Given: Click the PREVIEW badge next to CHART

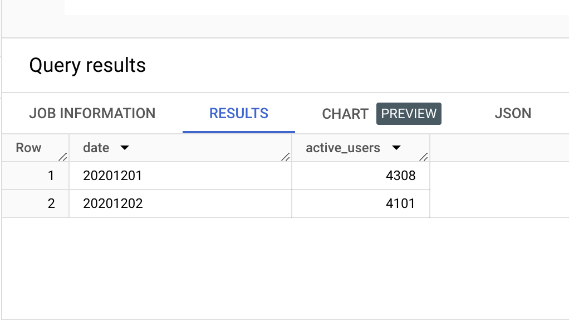Looking at the screenshot, I should click(x=409, y=114).
